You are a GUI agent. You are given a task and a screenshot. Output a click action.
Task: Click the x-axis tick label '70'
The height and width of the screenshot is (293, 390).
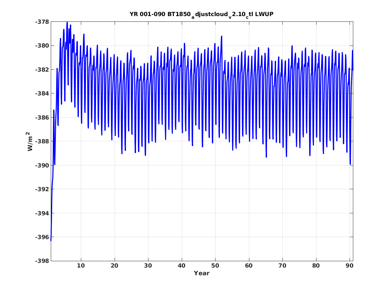pyautogui.click(x=282, y=266)
